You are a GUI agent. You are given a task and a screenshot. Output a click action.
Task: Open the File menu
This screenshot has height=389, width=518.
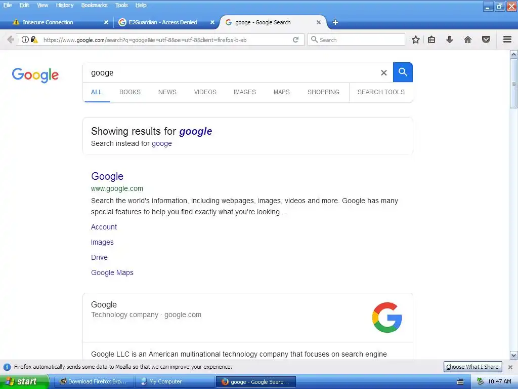pos(8,5)
